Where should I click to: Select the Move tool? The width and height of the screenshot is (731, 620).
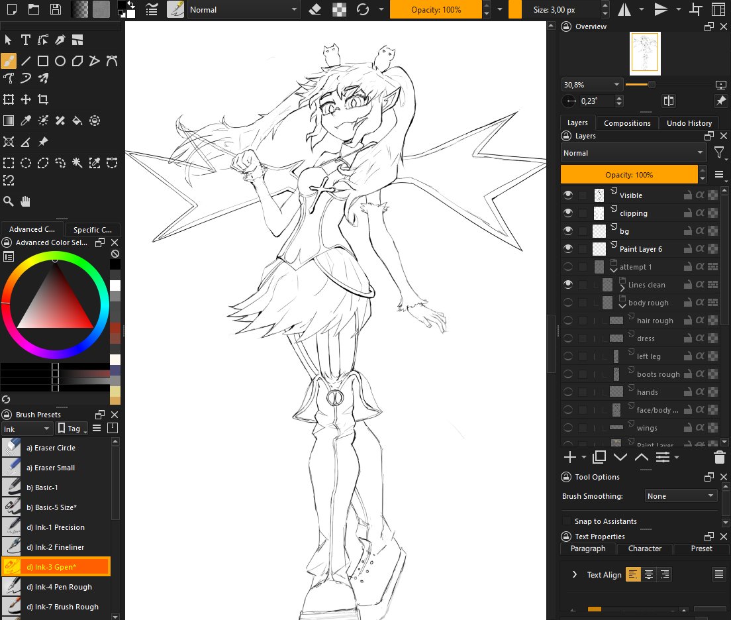[26, 99]
